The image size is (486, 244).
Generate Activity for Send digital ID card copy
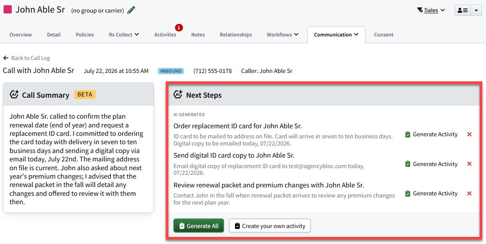click(431, 164)
